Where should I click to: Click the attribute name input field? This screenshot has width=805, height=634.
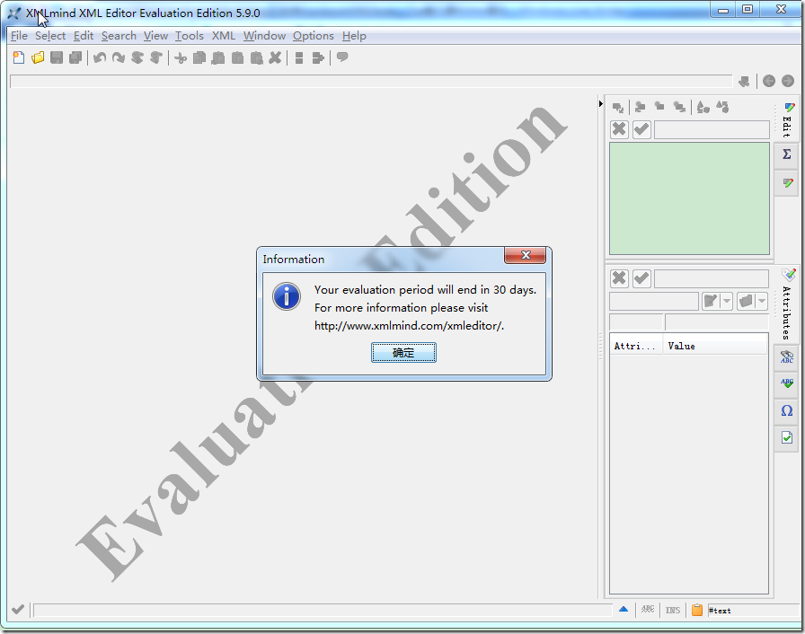pyautogui.click(x=653, y=301)
